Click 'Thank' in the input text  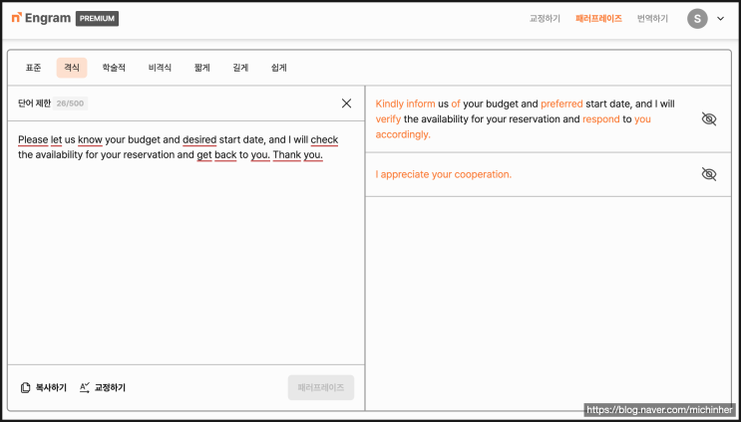tap(287, 154)
